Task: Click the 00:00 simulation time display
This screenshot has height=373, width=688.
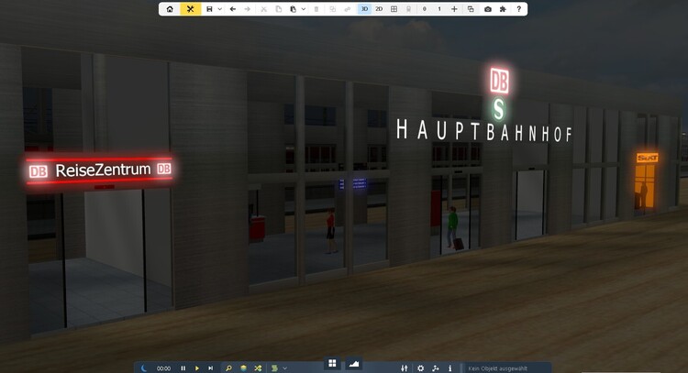Action: (x=163, y=368)
